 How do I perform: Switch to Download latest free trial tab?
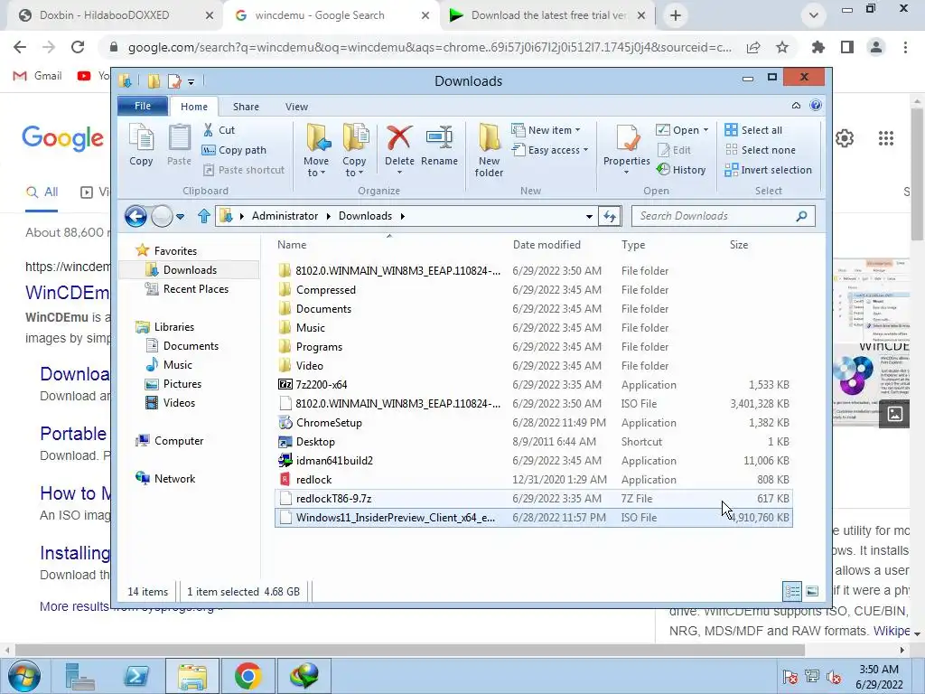(547, 15)
